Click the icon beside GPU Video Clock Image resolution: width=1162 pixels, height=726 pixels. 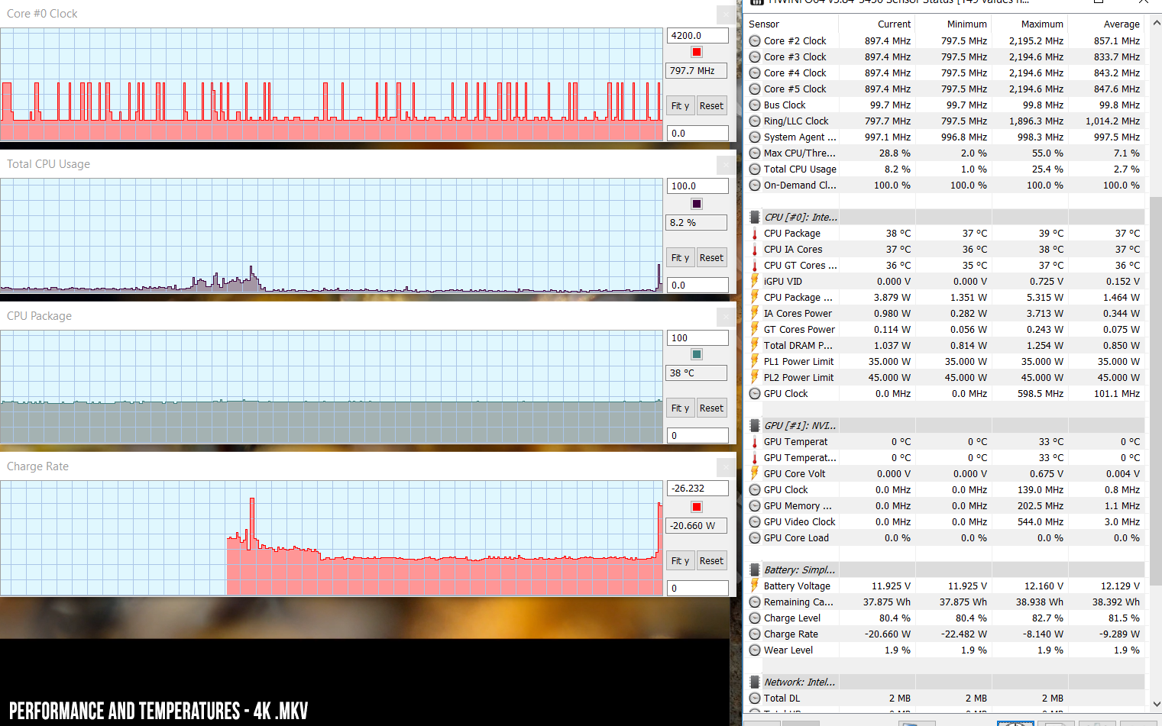755,522
